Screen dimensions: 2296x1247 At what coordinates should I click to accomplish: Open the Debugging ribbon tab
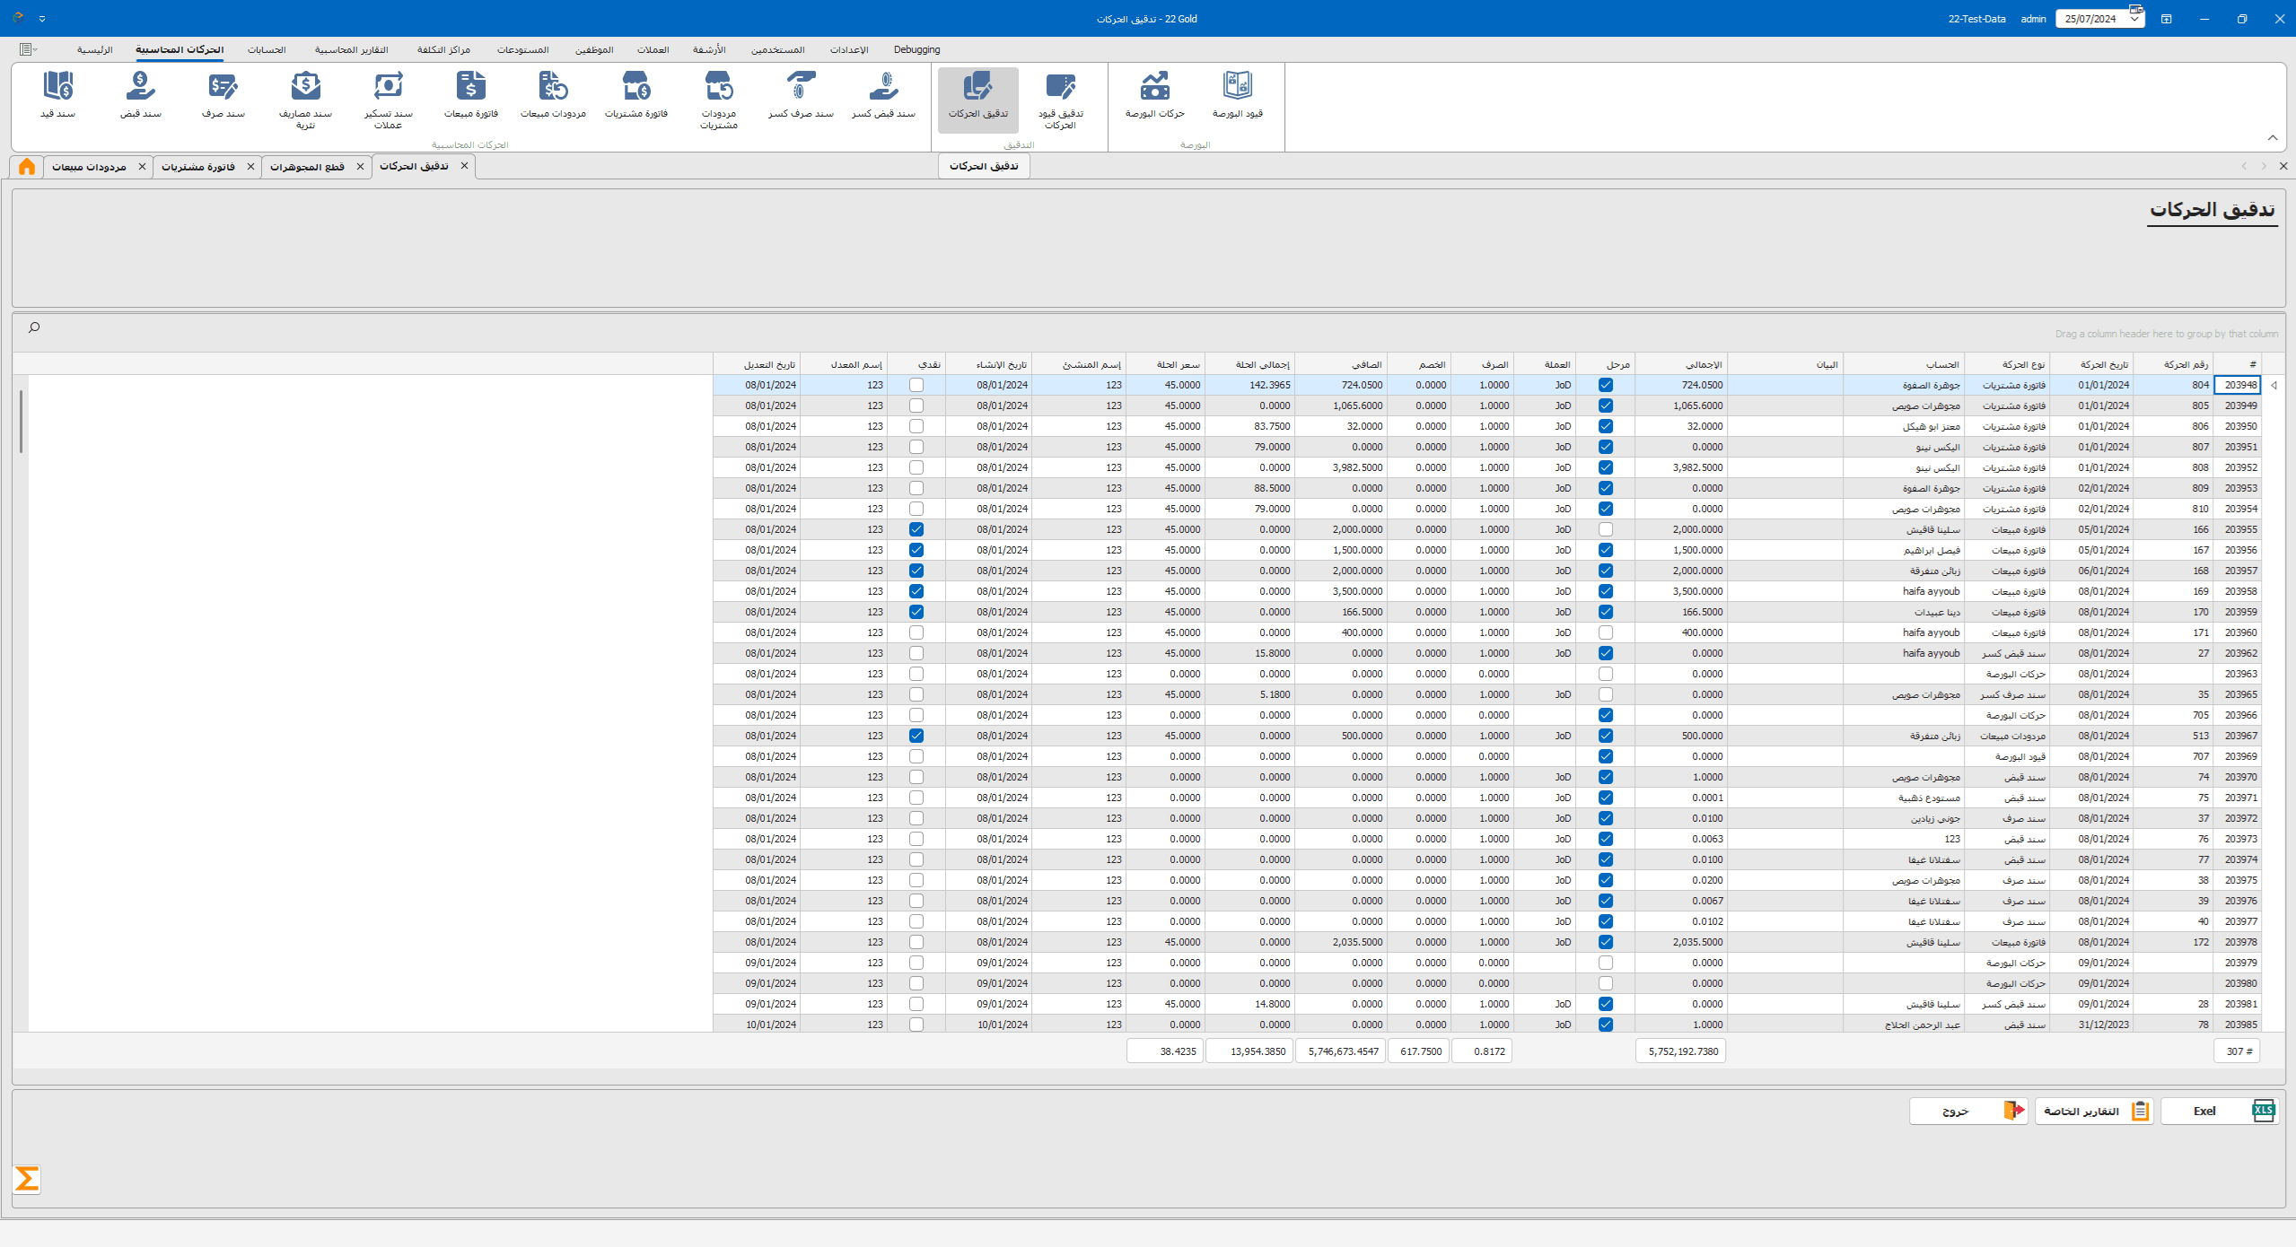tap(917, 49)
